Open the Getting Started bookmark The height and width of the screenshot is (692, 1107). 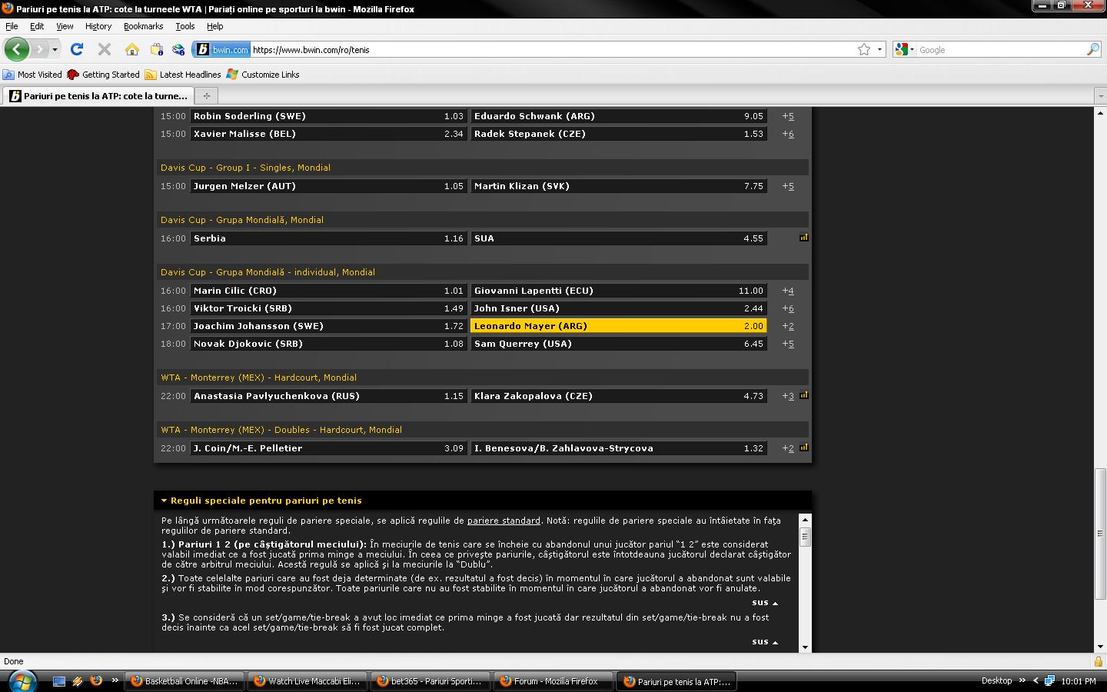click(103, 75)
